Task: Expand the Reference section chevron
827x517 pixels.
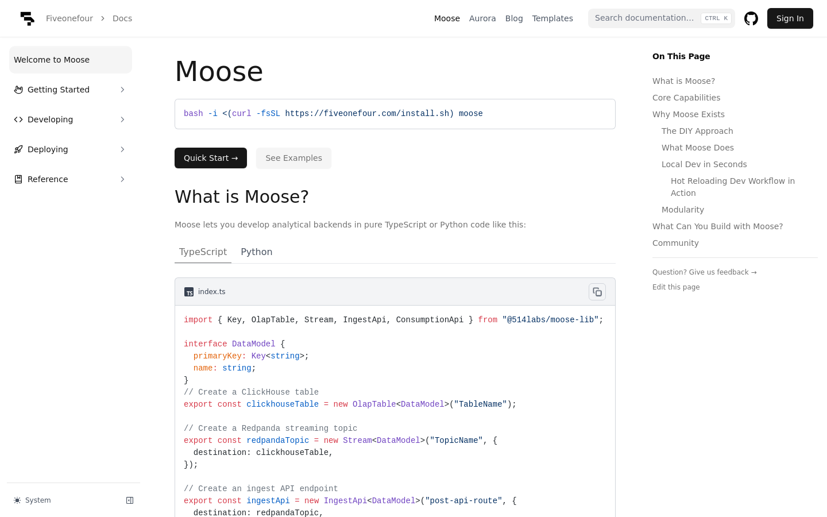Action: pos(122,179)
